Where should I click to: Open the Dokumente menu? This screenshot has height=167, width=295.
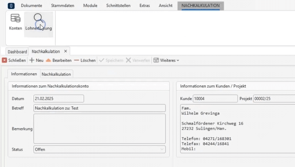click(31, 5)
